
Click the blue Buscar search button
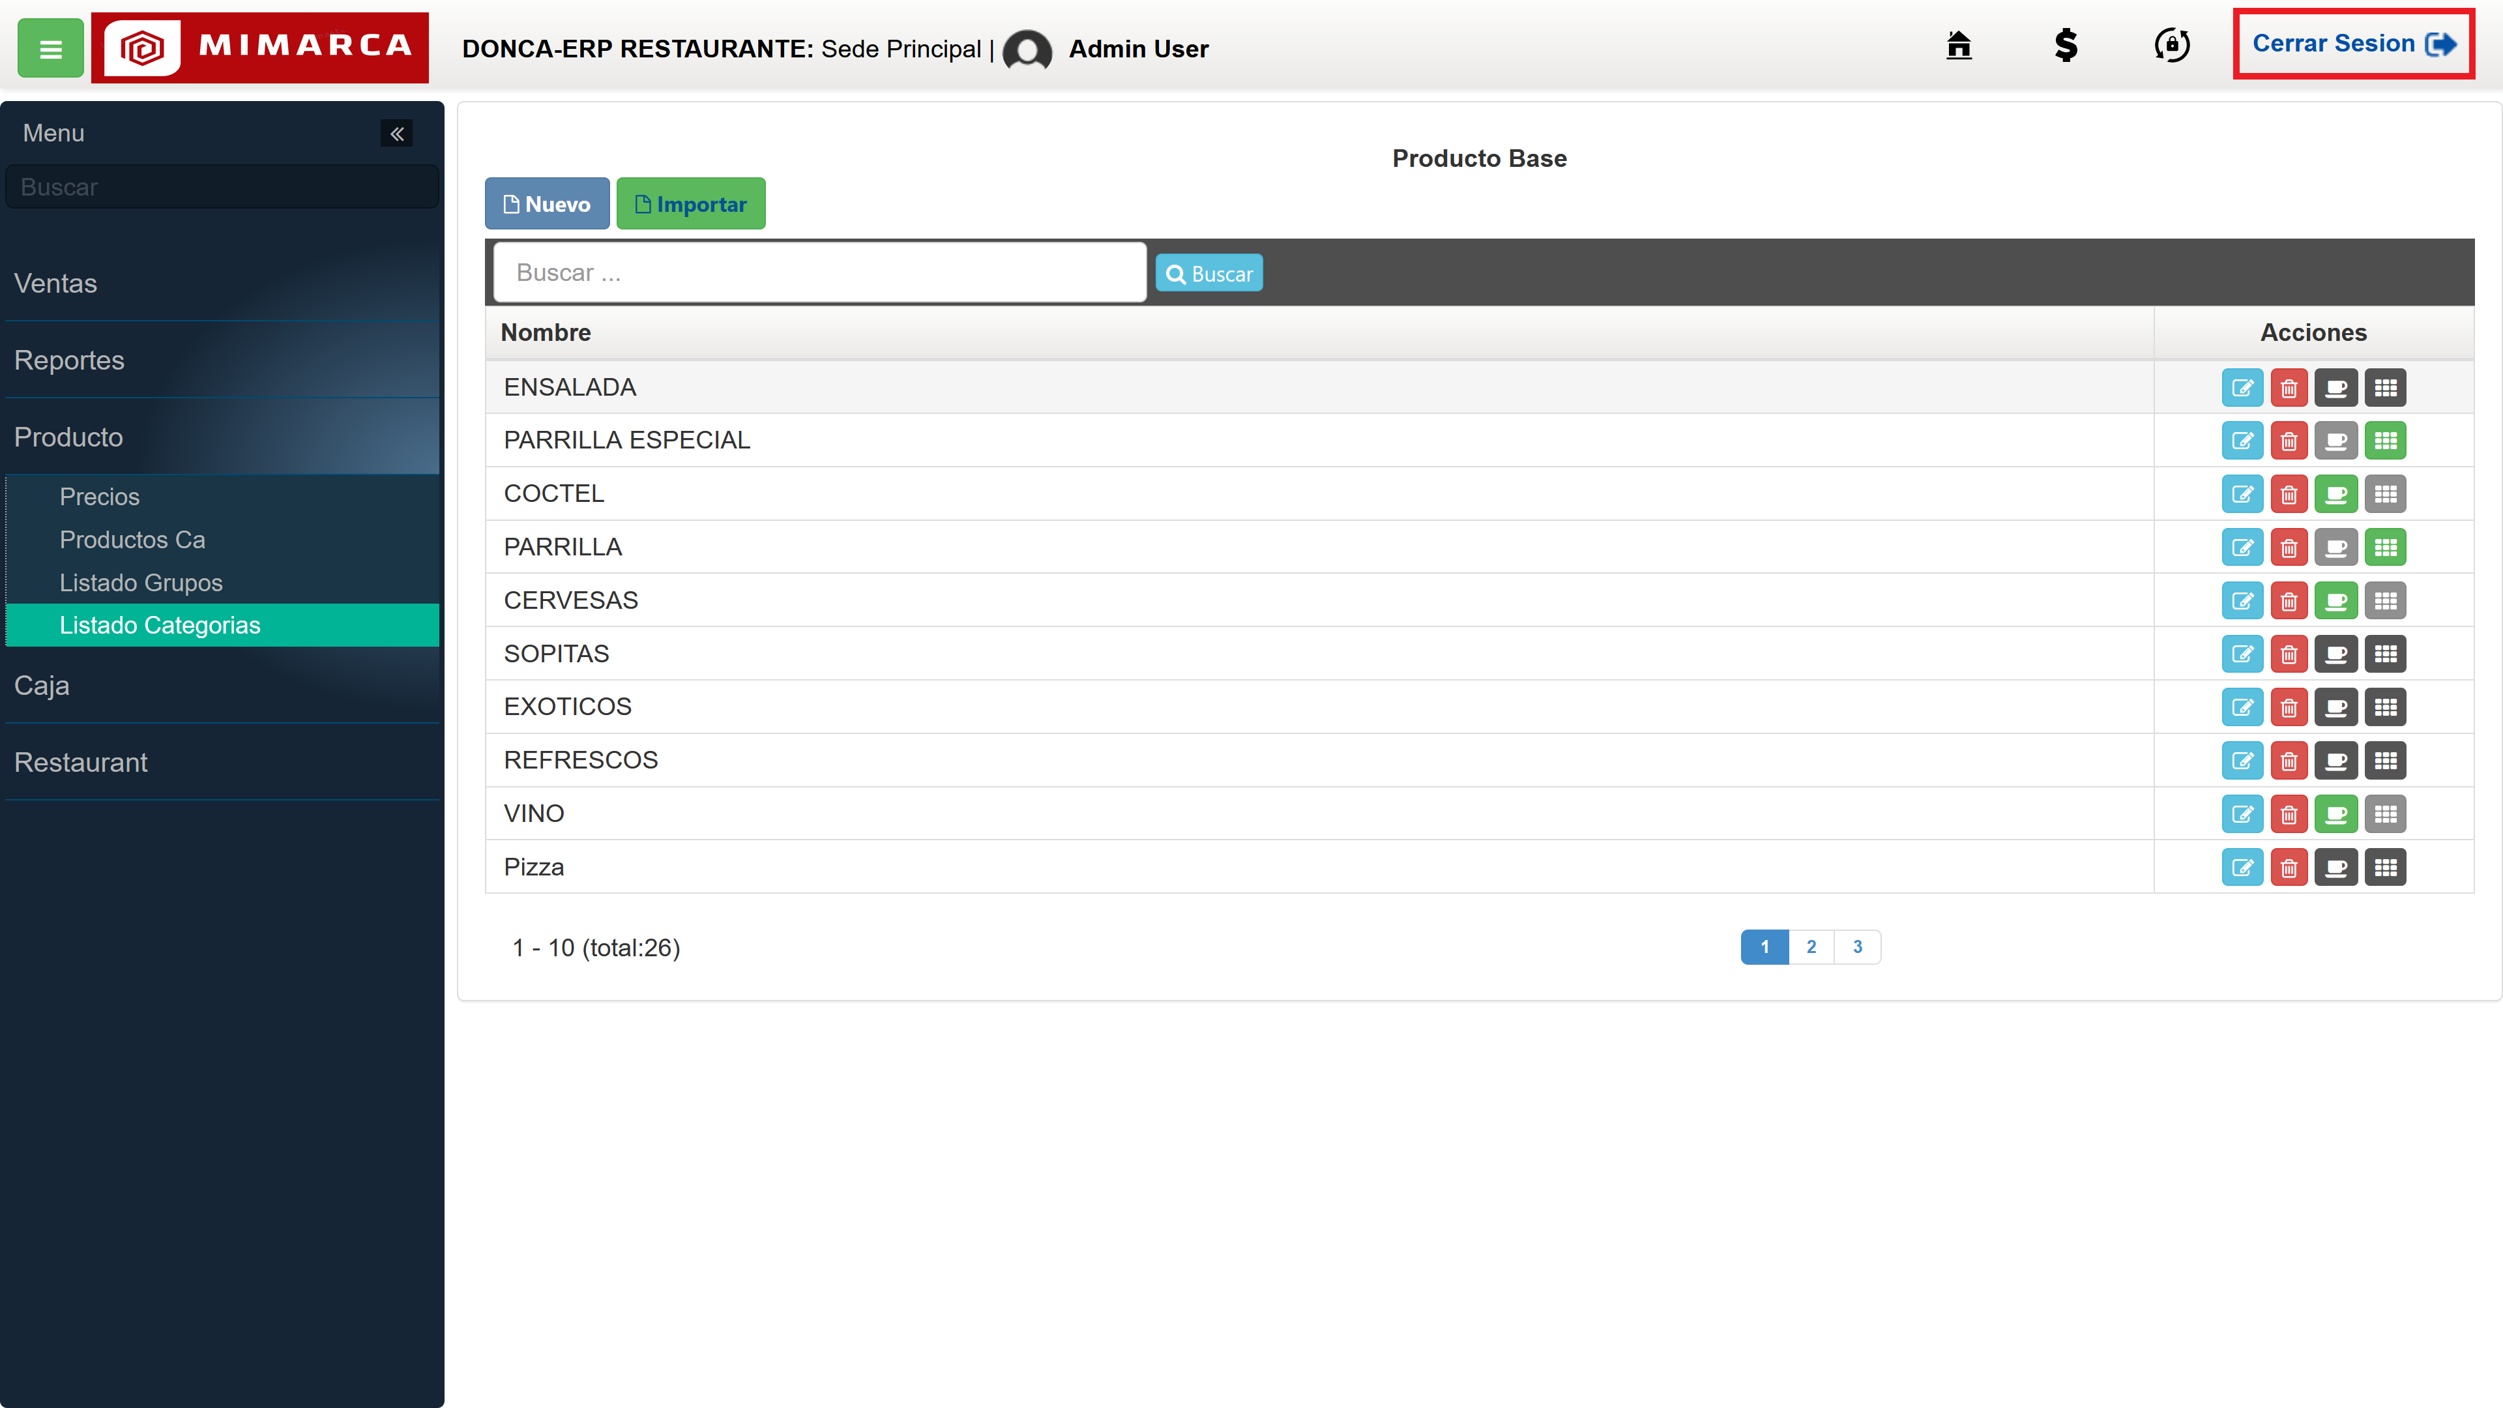[x=1208, y=274]
